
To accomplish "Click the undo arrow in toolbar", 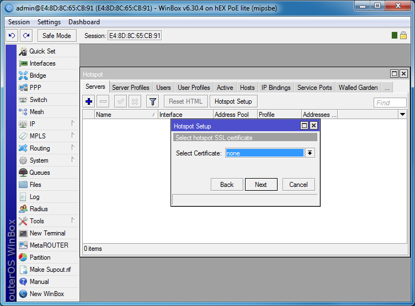I will (x=12, y=35).
